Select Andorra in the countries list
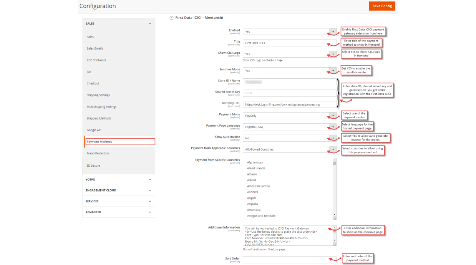 click(x=252, y=192)
